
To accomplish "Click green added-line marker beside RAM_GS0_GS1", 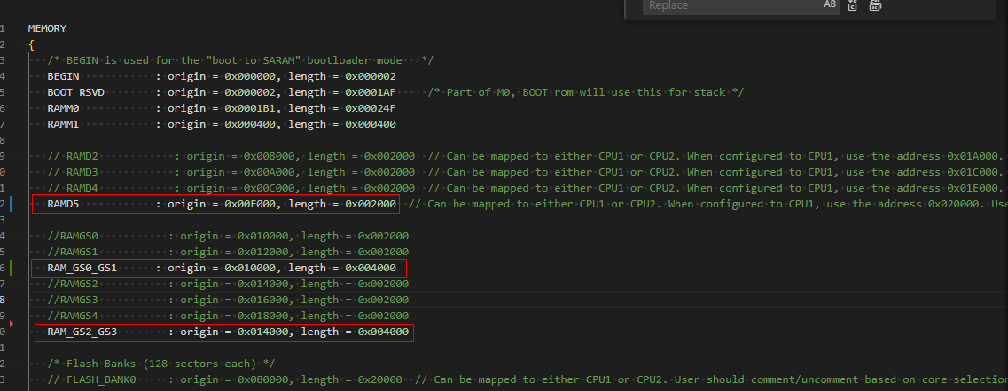I will pyautogui.click(x=12, y=268).
